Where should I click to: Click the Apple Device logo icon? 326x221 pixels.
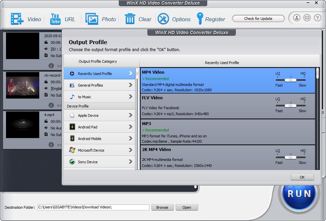coord(72,115)
